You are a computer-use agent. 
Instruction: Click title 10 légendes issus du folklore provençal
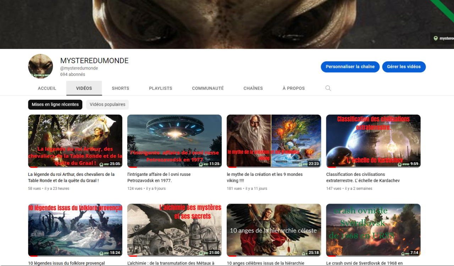tap(66, 263)
